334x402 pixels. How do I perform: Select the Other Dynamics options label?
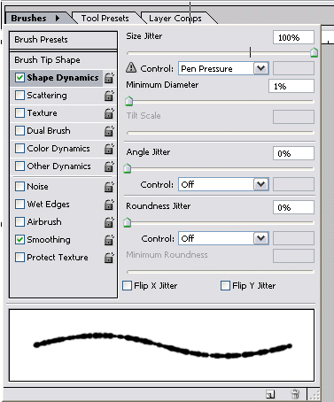[58, 166]
